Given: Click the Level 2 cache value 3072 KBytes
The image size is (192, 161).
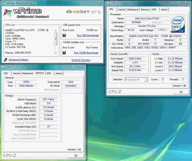Looking at the screenshot, I should [175, 66].
